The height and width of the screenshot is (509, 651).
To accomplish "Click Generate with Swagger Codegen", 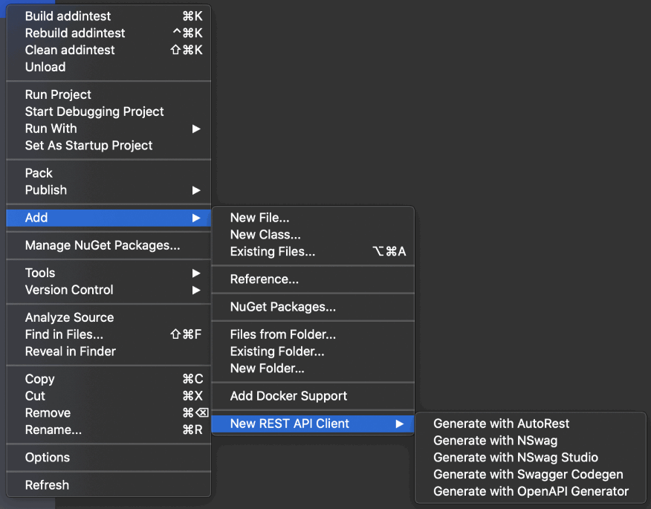I will 531,475.
